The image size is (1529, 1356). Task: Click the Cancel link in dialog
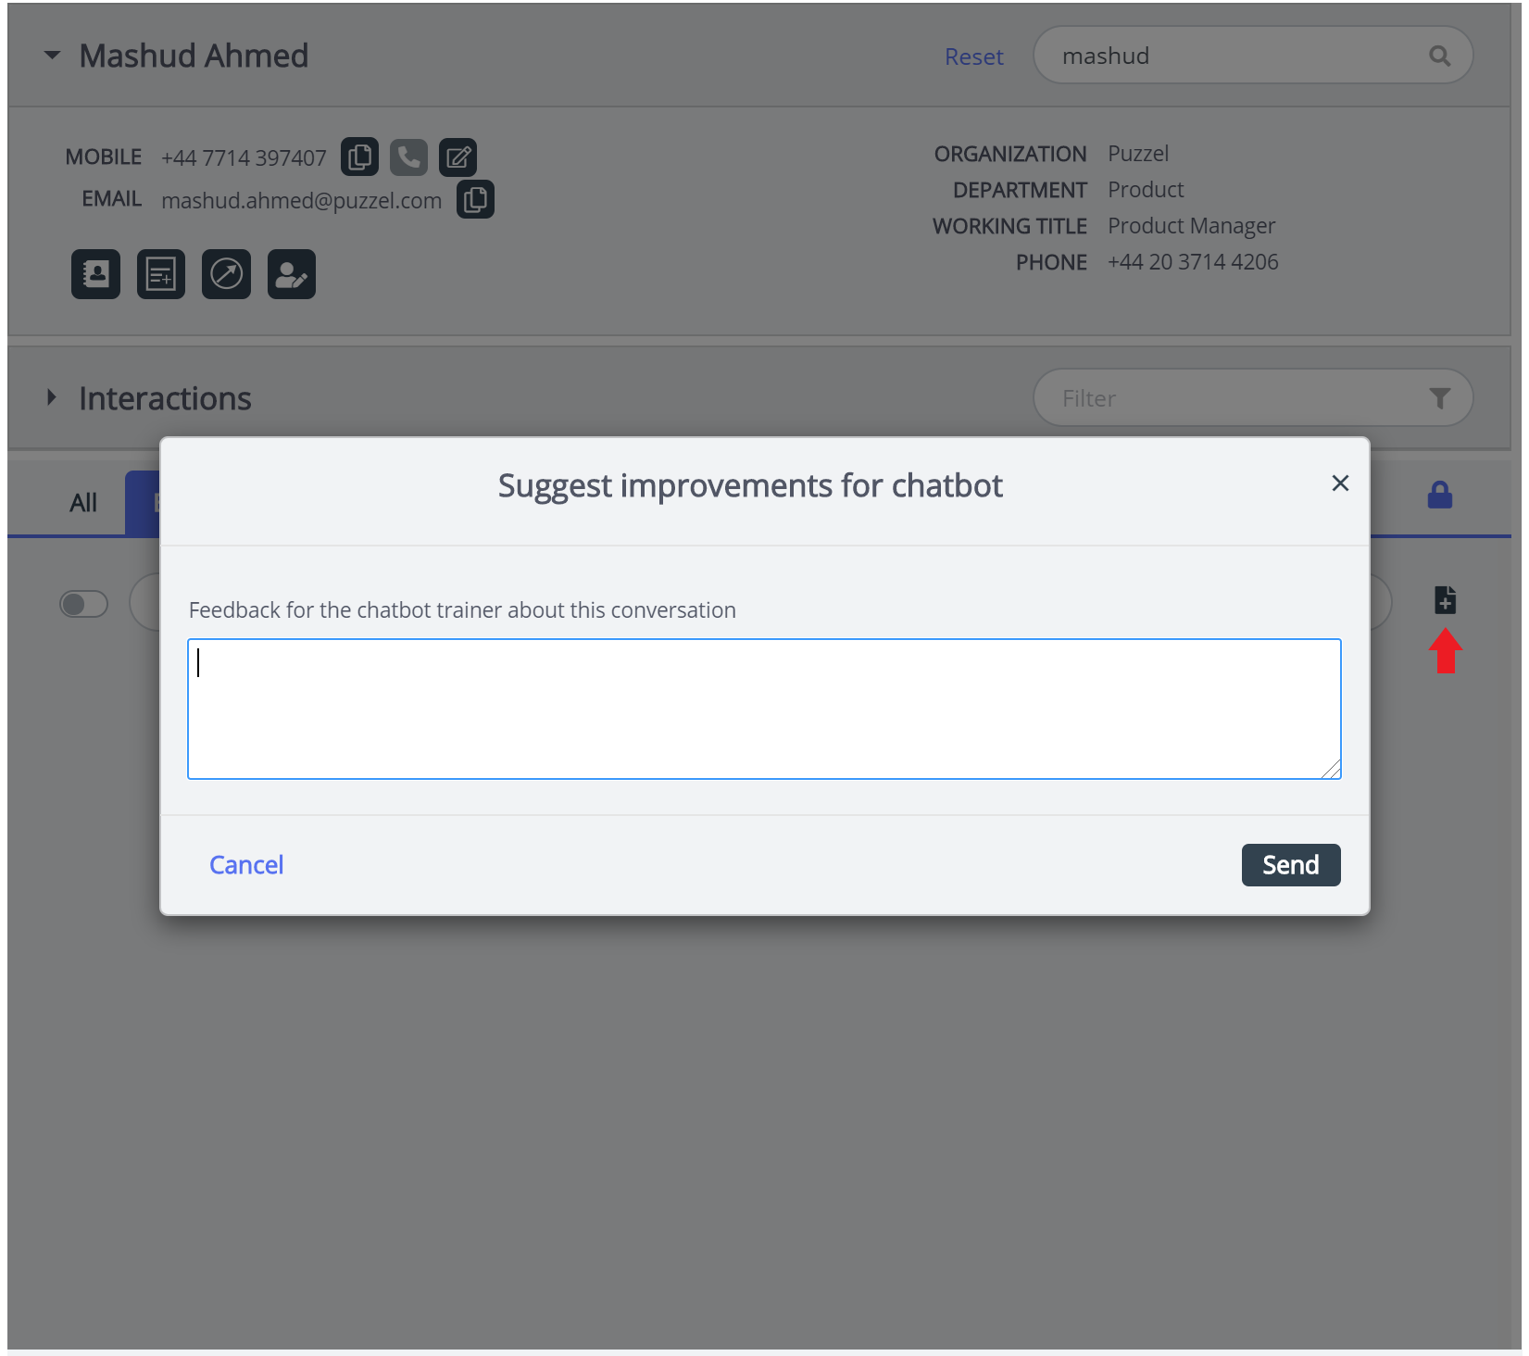(x=246, y=864)
